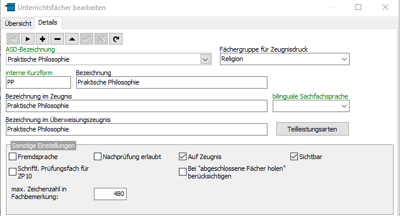Select the Details tab
The height and width of the screenshot is (216, 400).
point(48,22)
